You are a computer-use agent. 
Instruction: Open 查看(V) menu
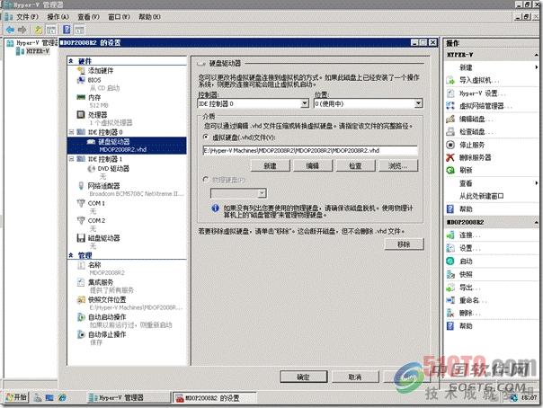tap(88, 16)
